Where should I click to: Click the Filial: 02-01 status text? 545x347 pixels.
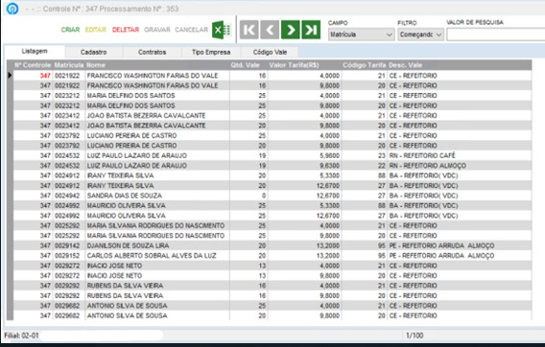[x=21, y=335]
